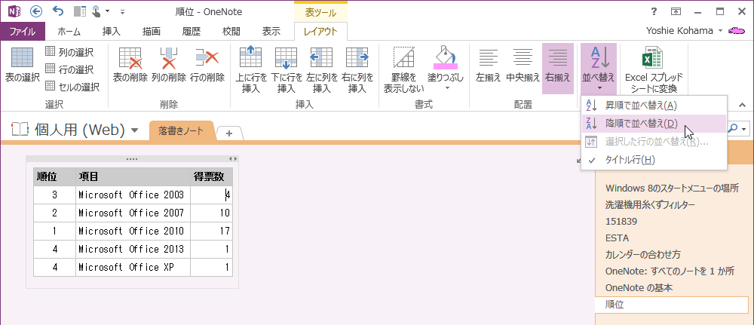
Task: Click the Sort (並べ替え) button
Action: [x=599, y=69]
